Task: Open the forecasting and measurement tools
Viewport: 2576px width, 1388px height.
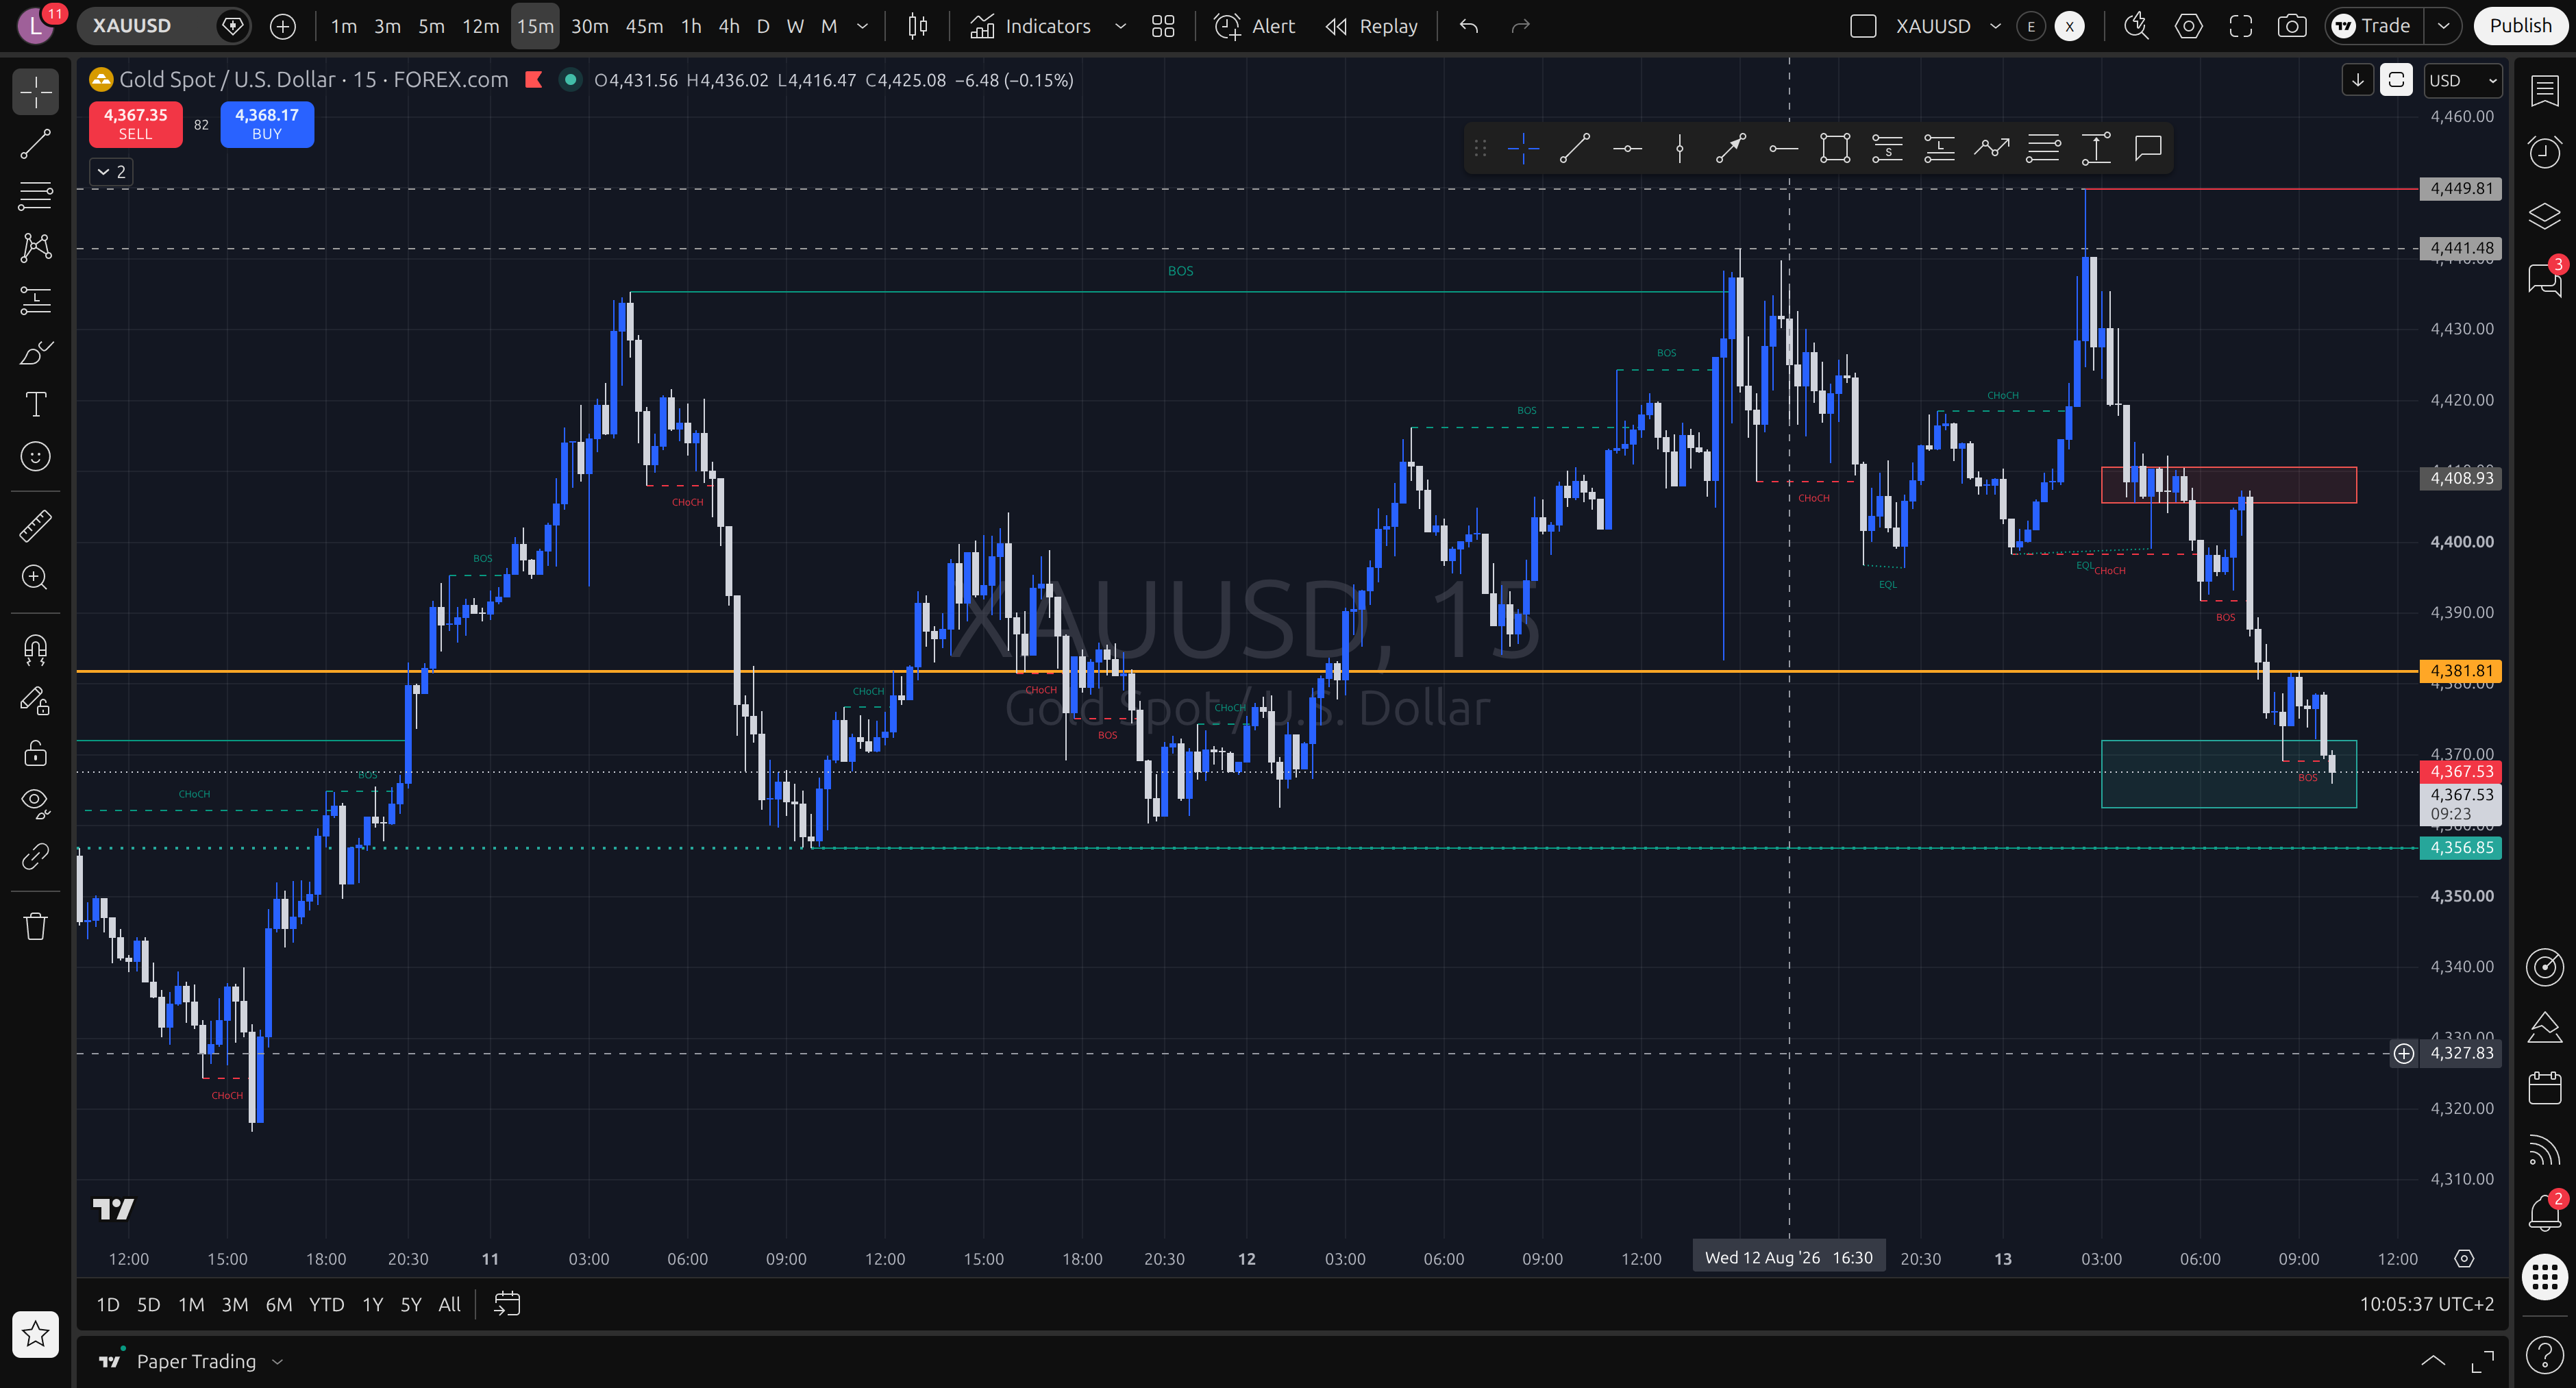Action: point(36,300)
